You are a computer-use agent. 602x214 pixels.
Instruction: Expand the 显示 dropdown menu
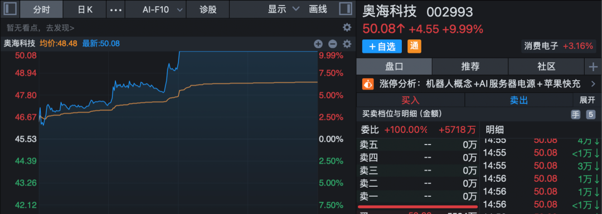tap(283, 9)
